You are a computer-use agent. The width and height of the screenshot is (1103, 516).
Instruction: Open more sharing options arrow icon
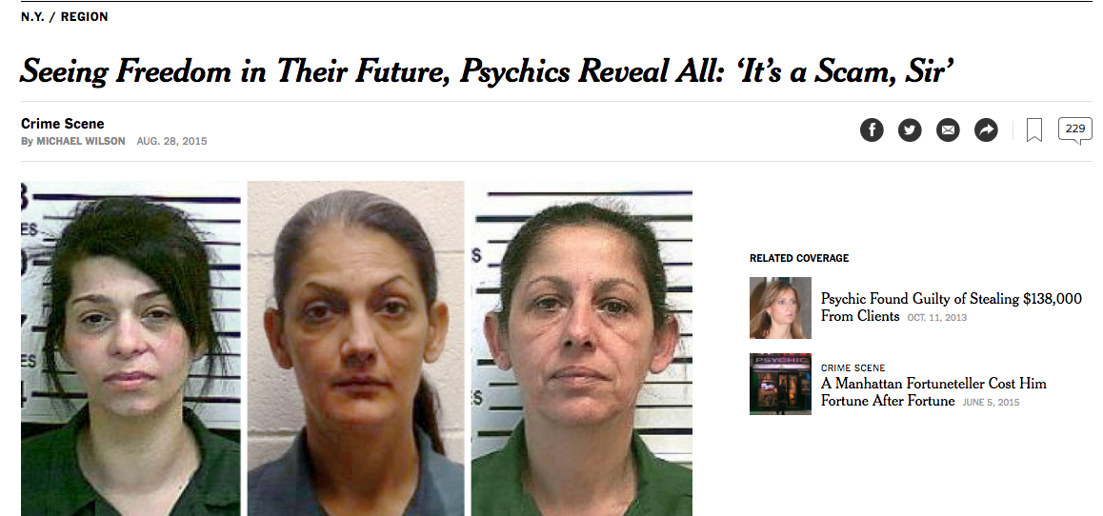coord(986,130)
